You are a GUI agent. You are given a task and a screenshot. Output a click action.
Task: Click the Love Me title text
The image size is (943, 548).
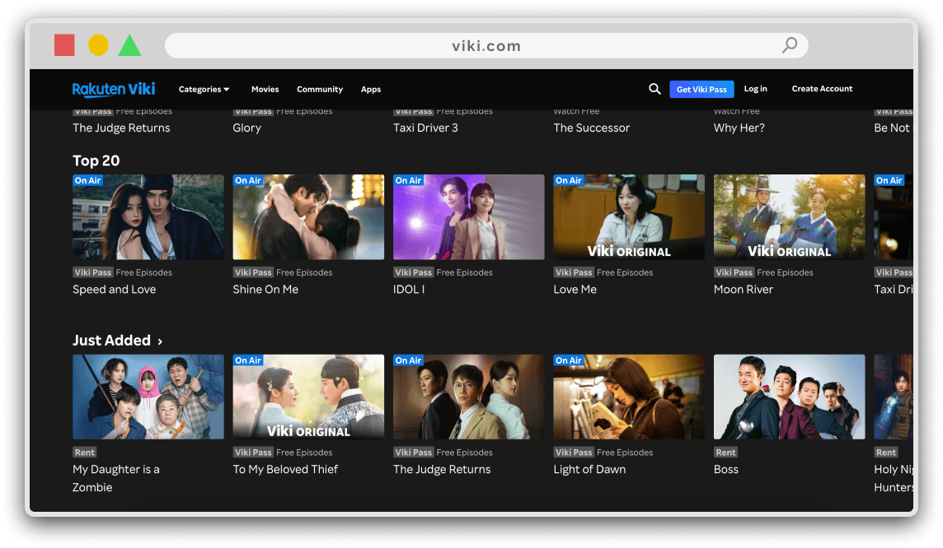(575, 290)
